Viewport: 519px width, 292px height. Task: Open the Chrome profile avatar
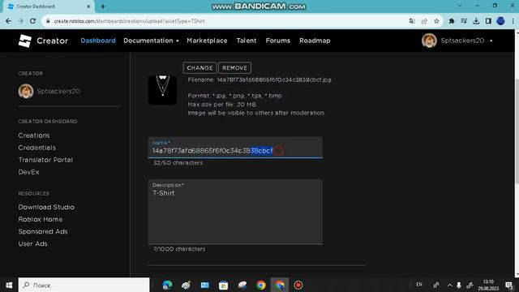click(500, 21)
